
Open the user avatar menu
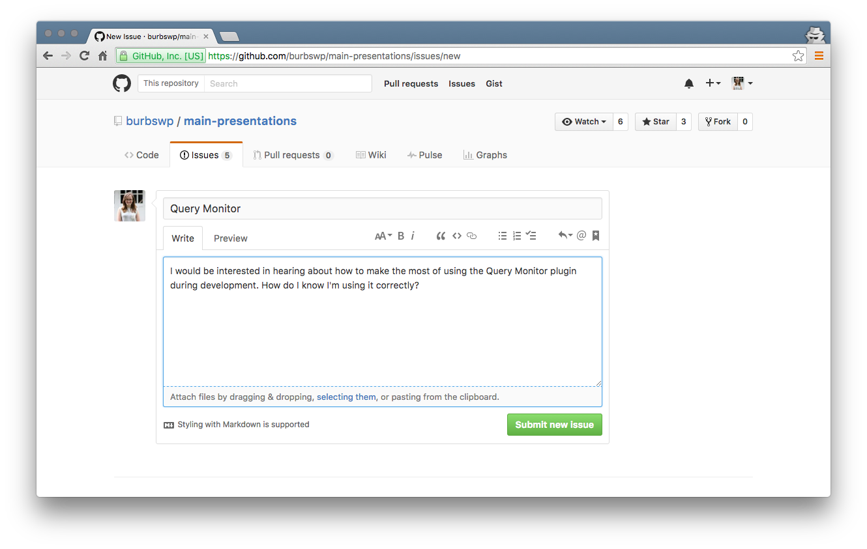(x=742, y=83)
